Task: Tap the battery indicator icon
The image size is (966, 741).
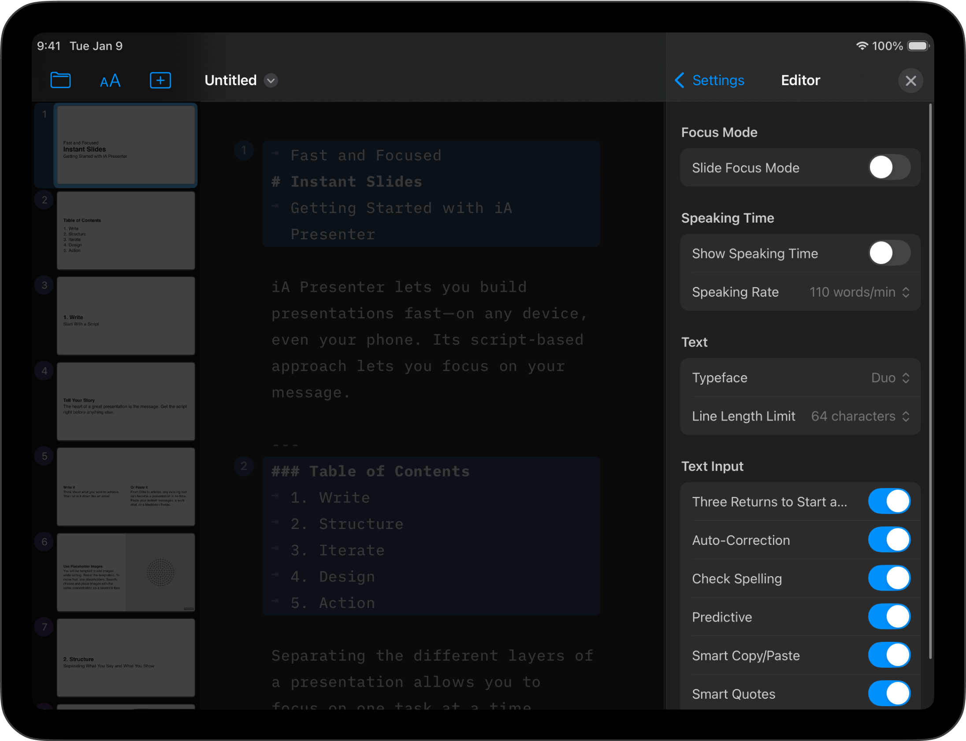Action: (918, 46)
